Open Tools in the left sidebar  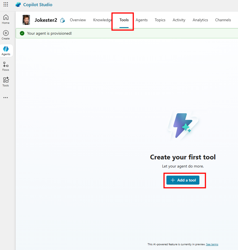(6, 82)
